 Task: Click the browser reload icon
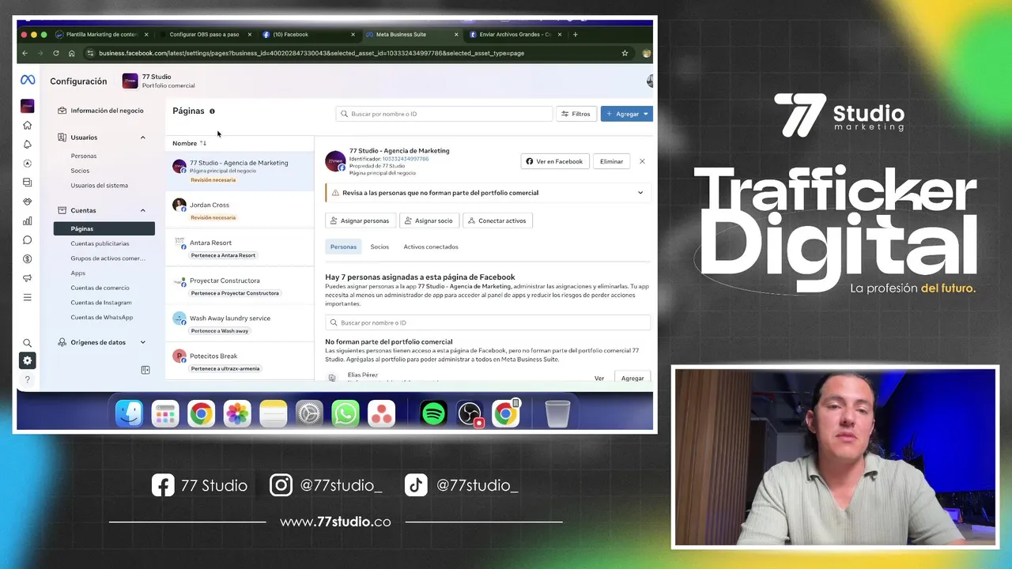pos(56,53)
